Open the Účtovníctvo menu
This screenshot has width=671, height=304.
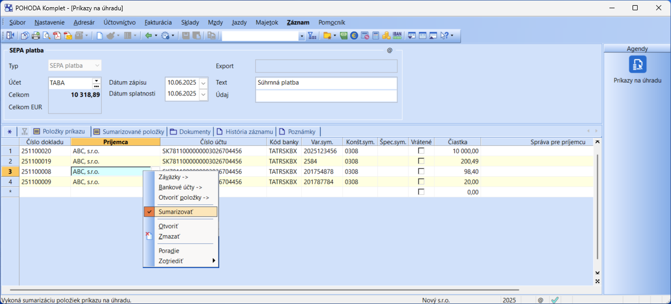[120, 23]
